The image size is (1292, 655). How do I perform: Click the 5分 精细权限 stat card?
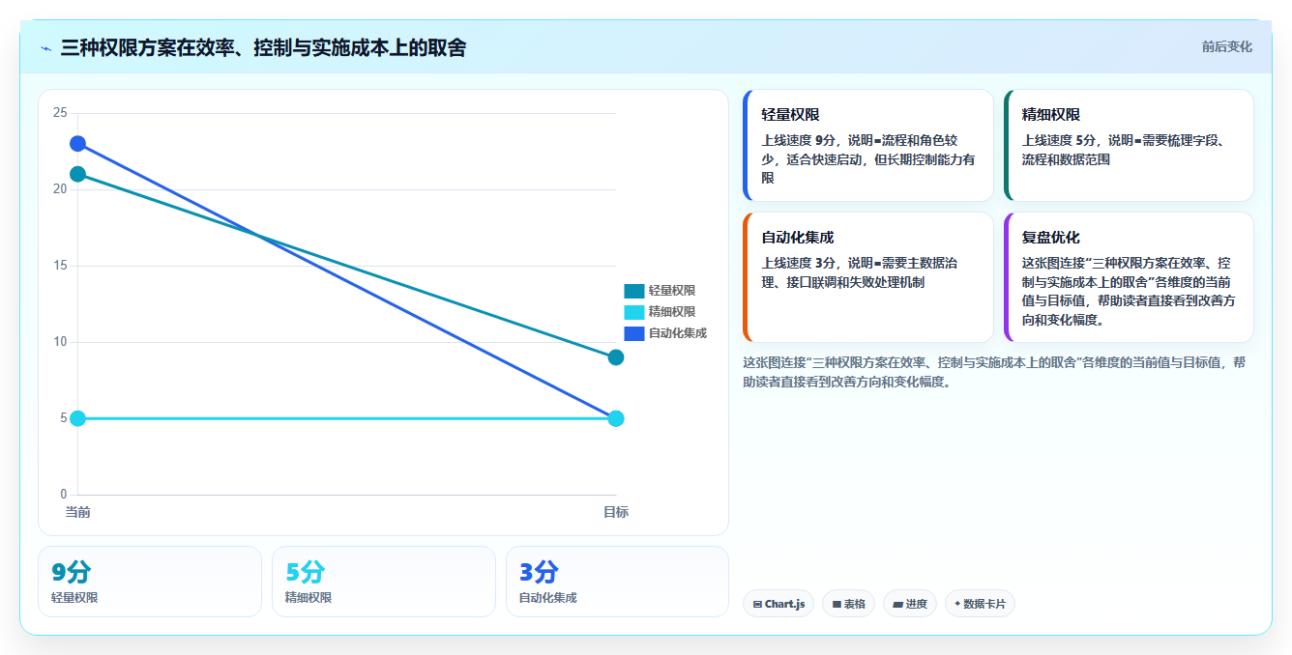tap(384, 582)
